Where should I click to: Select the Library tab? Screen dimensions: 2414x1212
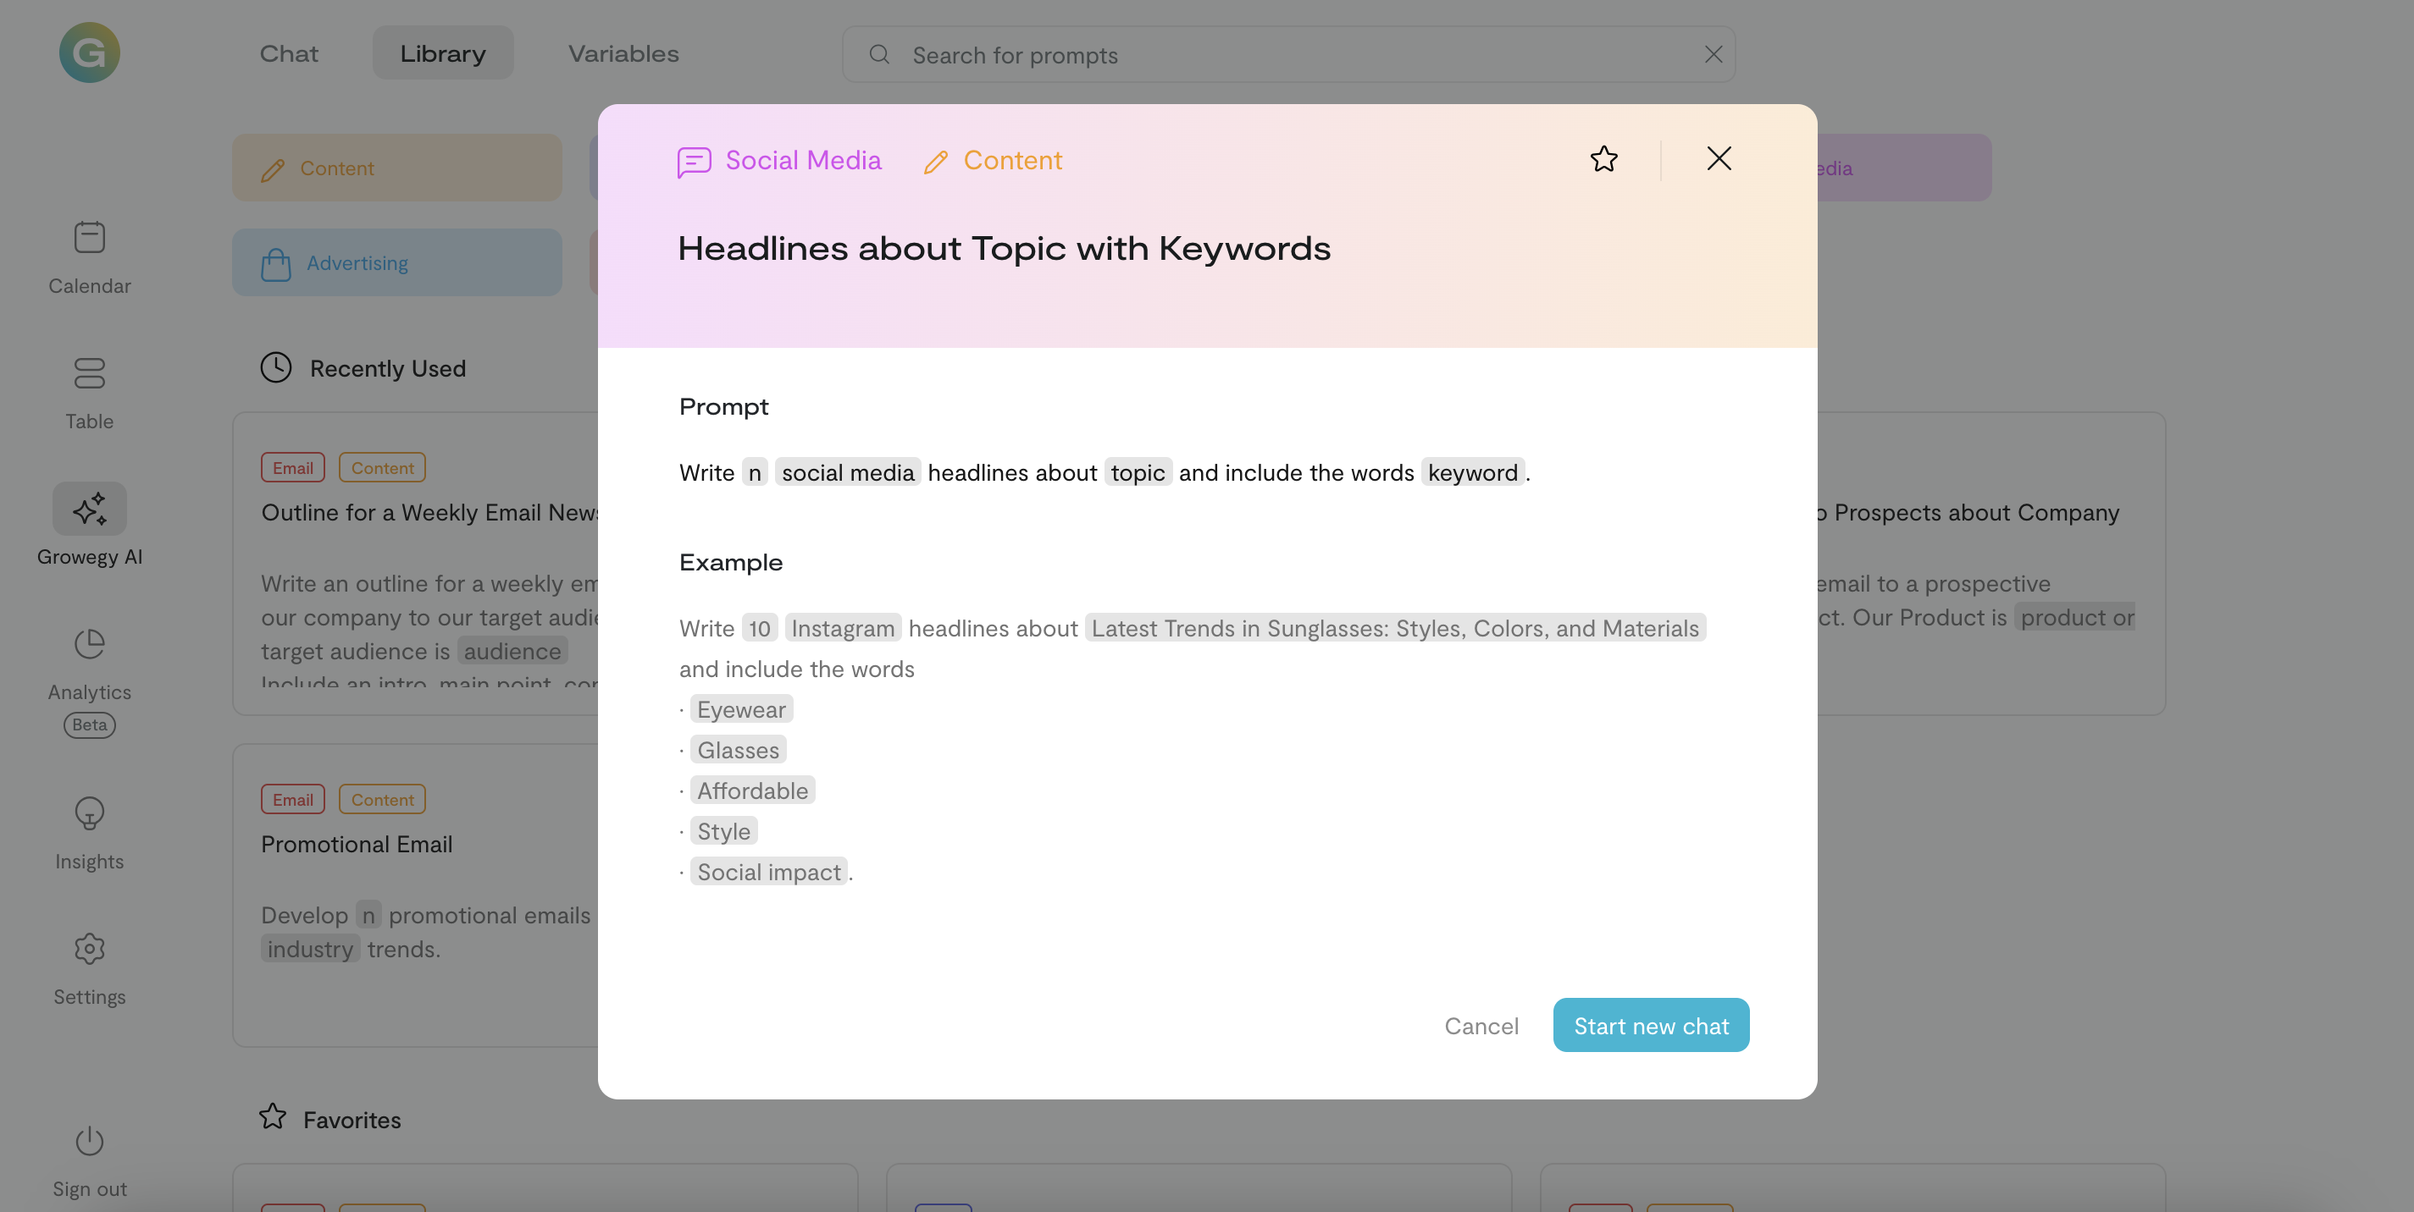pyautogui.click(x=442, y=53)
